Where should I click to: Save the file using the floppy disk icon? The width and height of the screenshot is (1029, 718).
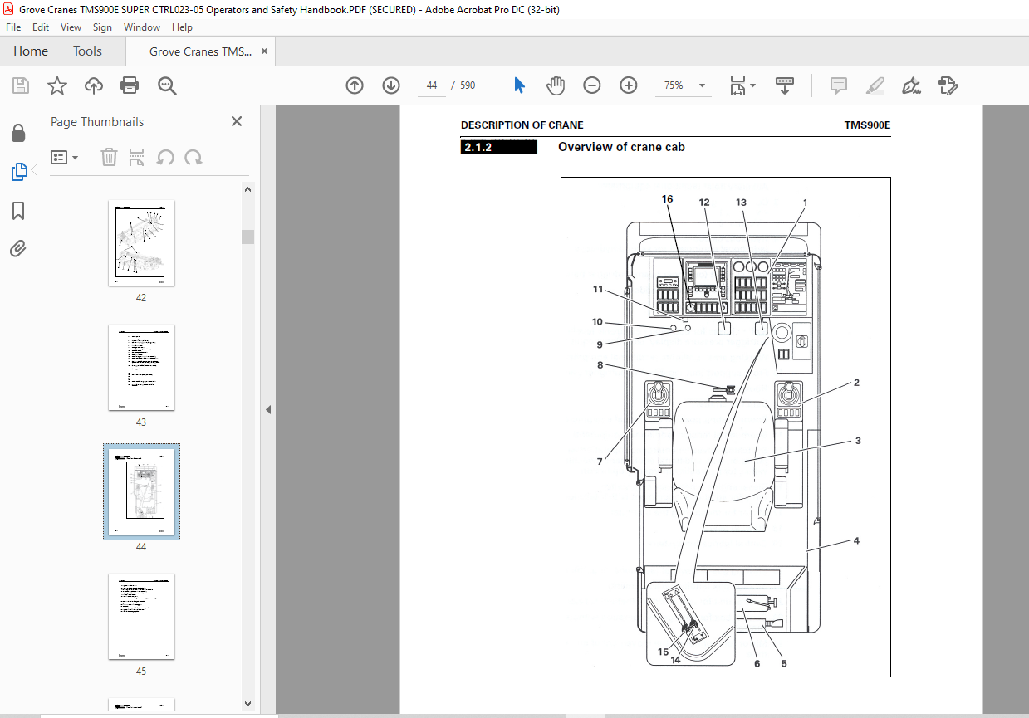click(21, 85)
